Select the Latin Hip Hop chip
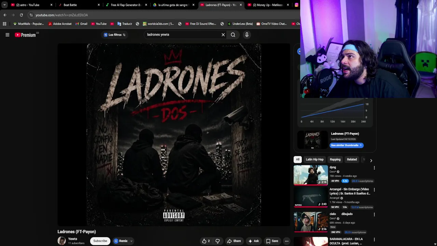 coord(314,160)
